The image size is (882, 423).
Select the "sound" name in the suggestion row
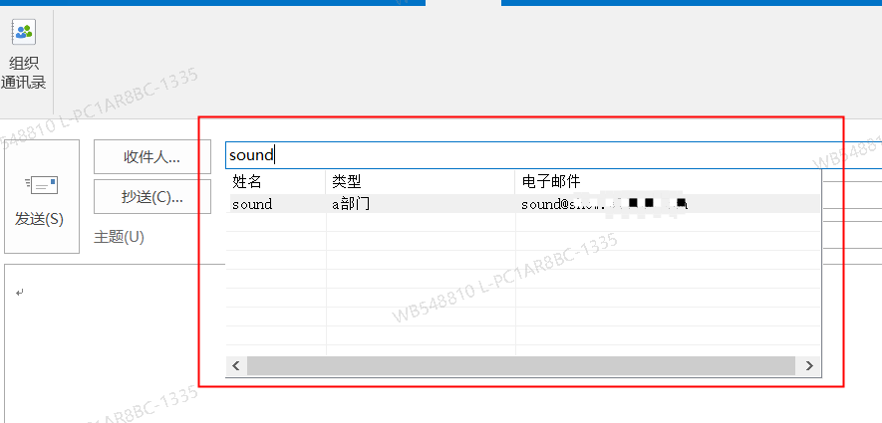(251, 204)
